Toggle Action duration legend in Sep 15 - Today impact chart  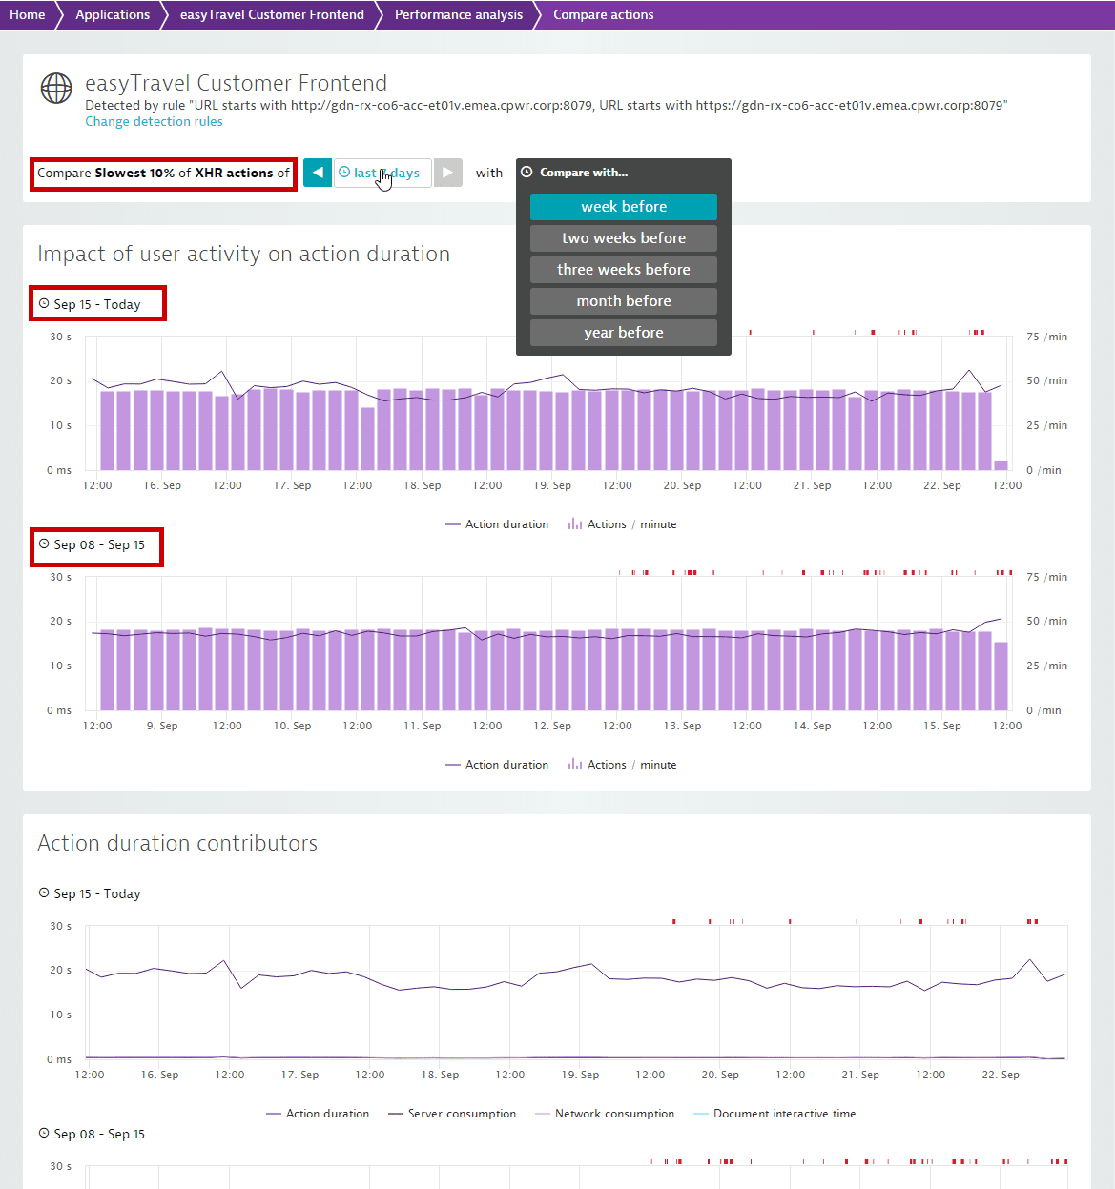(x=497, y=524)
